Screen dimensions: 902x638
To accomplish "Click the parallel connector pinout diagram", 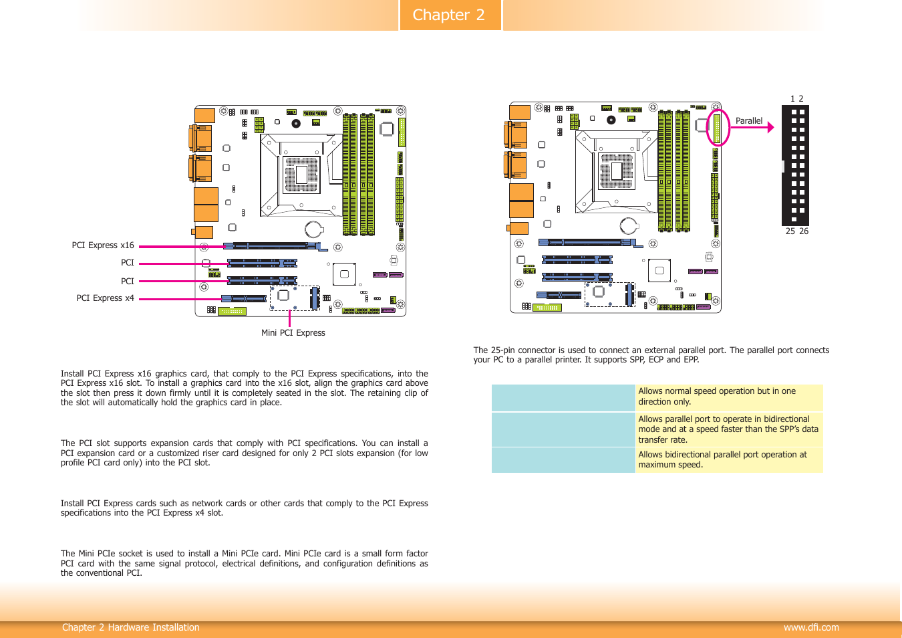I will click(x=796, y=165).
